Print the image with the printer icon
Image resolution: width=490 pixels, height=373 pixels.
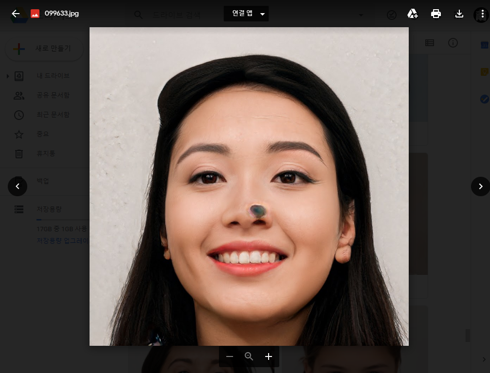click(436, 14)
